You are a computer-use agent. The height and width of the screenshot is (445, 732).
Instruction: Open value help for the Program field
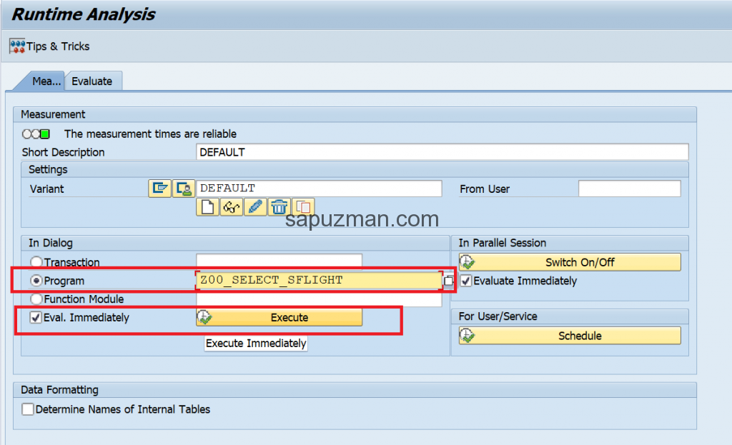click(449, 281)
